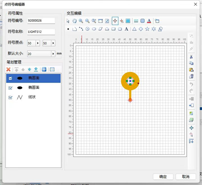Select the second 椭圆面 stroke row
Image resolution: width=202 pixels, height=185 pixels.
[x=33, y=88]
